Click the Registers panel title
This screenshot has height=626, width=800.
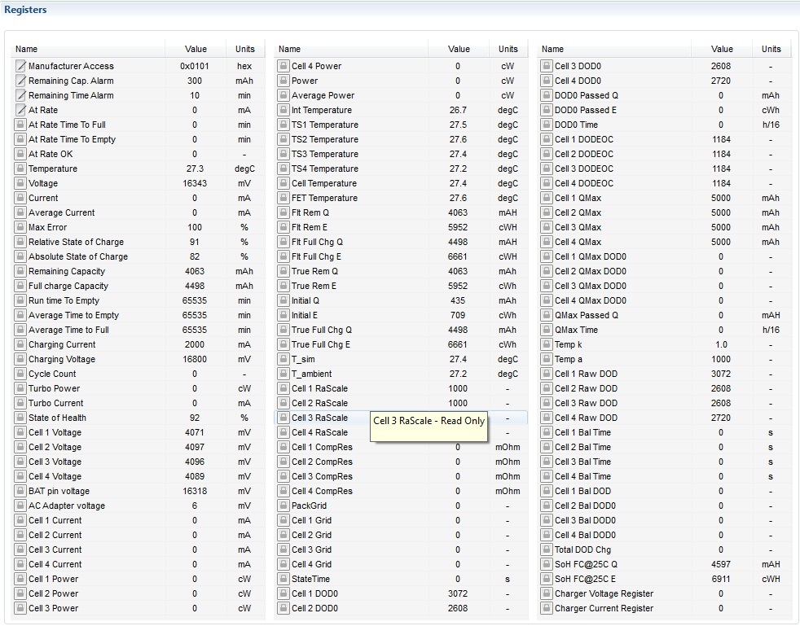[25, 10]
